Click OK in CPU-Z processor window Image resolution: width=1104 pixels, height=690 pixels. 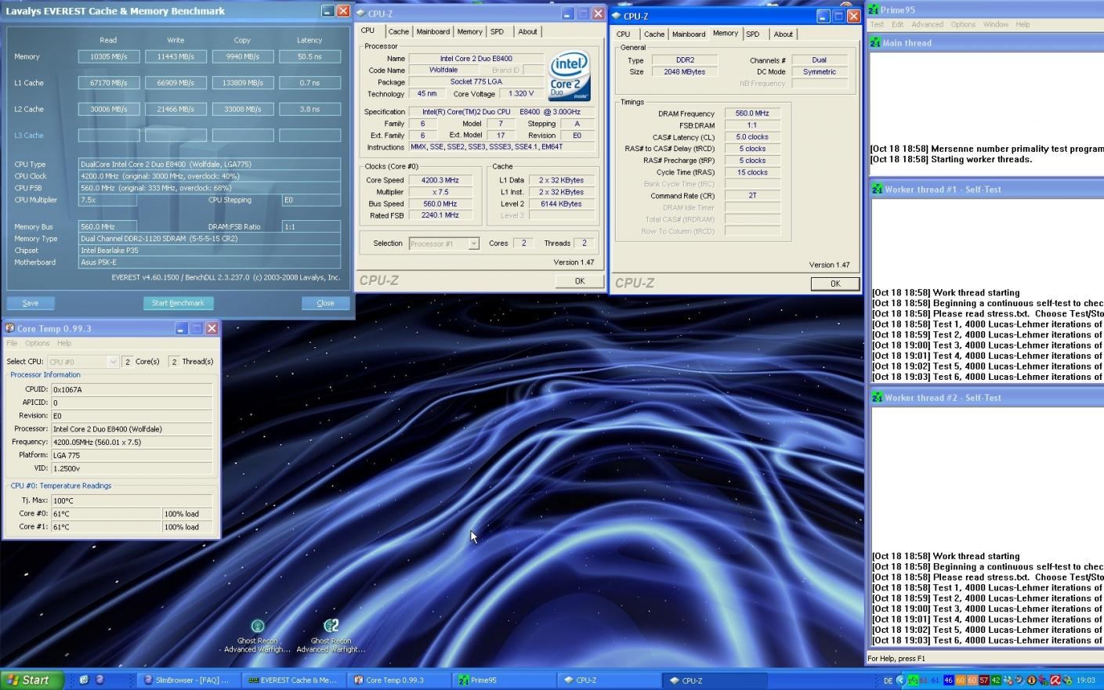[579, 280]
